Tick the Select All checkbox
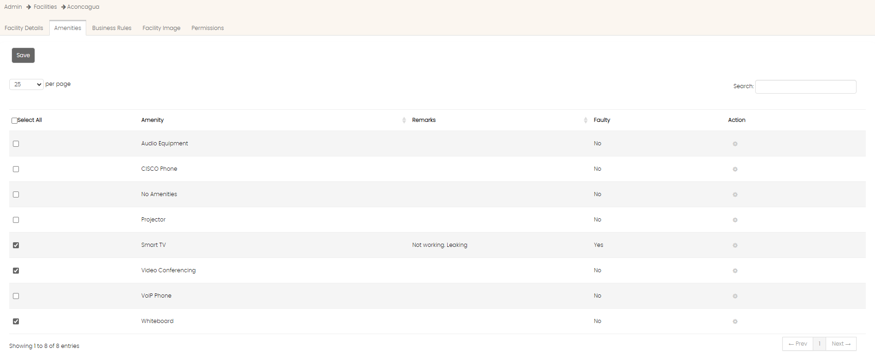 pos(14,120)
